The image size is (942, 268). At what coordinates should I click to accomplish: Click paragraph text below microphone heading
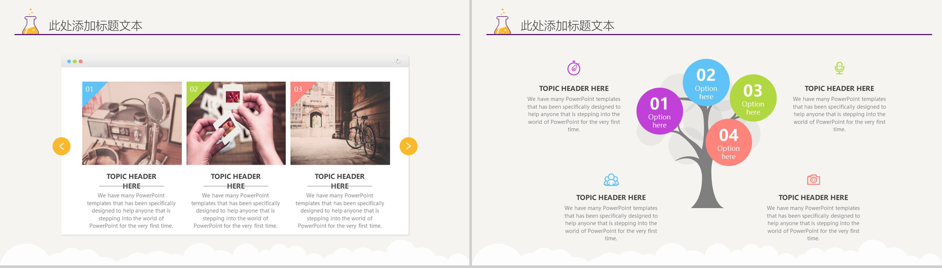pyautogui.click(x=839, y=114)
